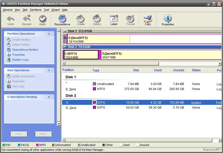Screen dimensions: 223x153
Task: Select the C:(NTFS) 10244MB partition block
Action: (81, 54)
